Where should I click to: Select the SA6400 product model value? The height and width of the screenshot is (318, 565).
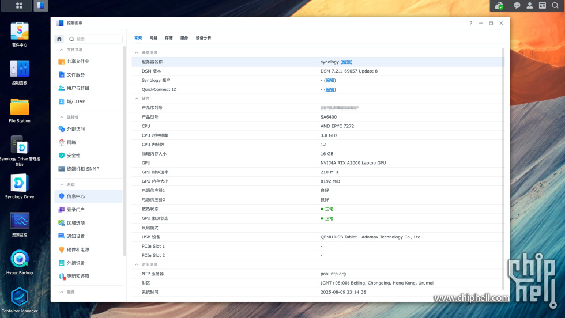tap(329, 117)
